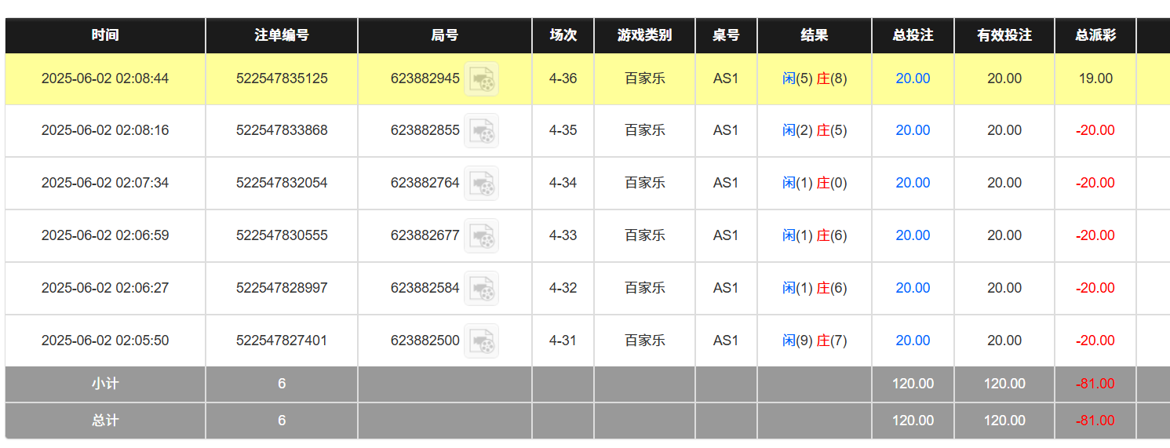The width and height of the screenshot is (1170, 448).
Task: Select result cell 闲(9) 庄(7)
Action: 815,341
